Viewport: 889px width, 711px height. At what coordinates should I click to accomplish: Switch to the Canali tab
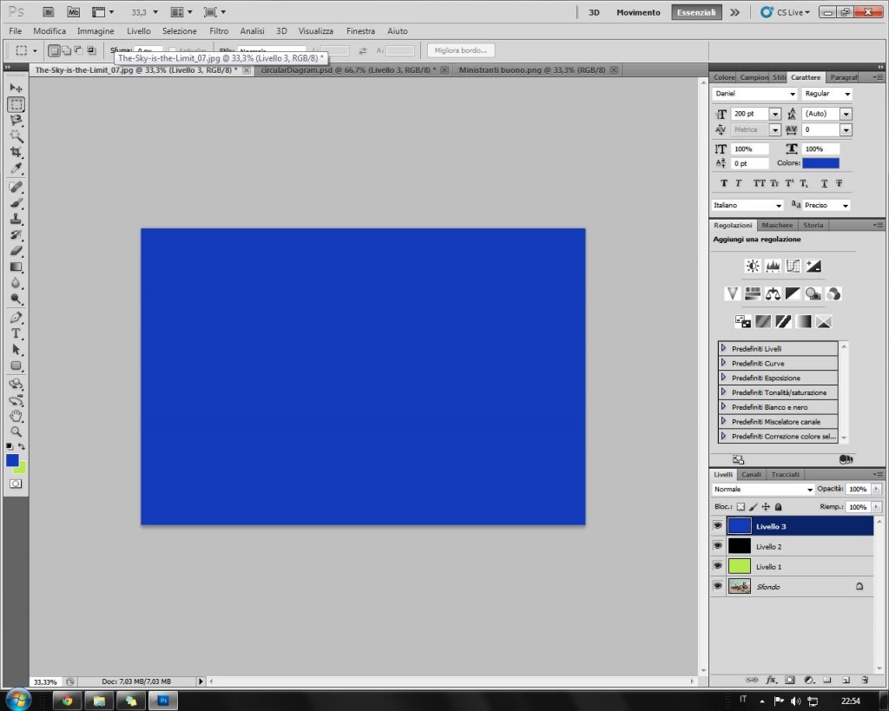(x=751, y=475)
